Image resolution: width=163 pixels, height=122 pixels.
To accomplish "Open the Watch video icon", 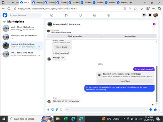I will point(80,15).
